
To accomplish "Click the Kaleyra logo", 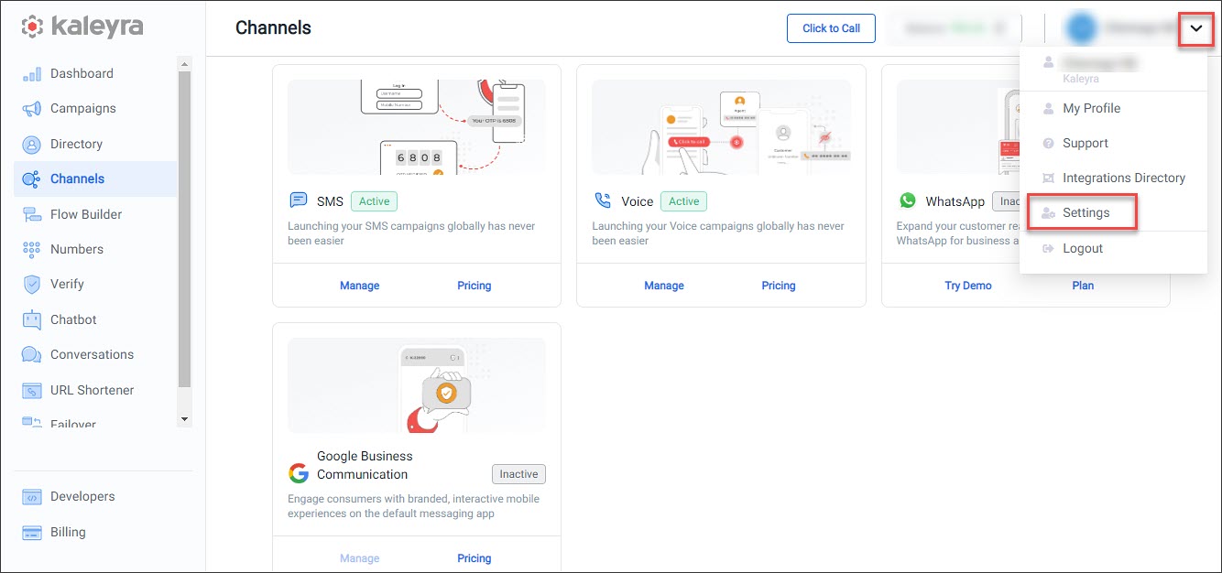I will click(83, 27).
